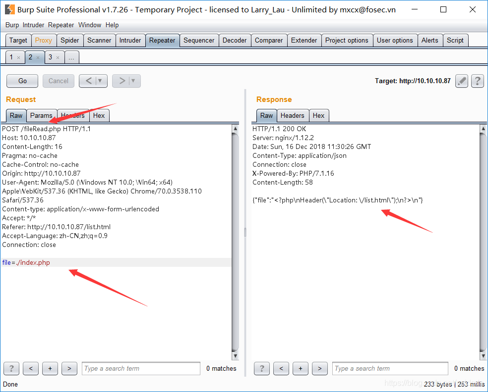Open the Window menu
This screenshot has height=392, width=488.
[90, 25]
